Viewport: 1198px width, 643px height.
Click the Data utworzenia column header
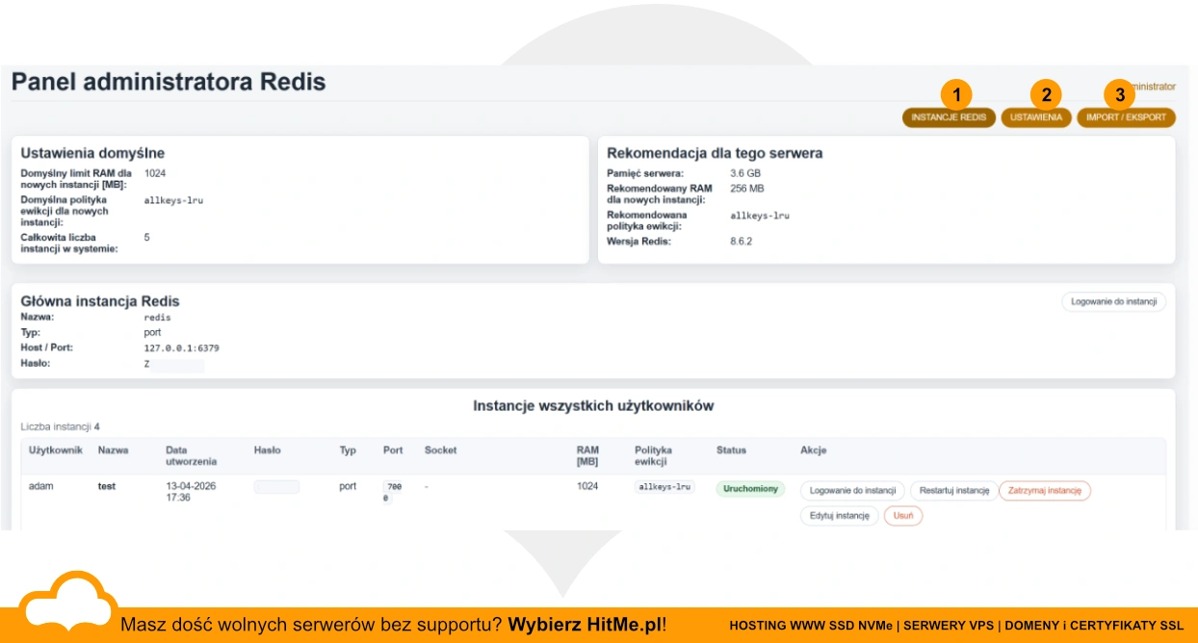pos(192,455)
